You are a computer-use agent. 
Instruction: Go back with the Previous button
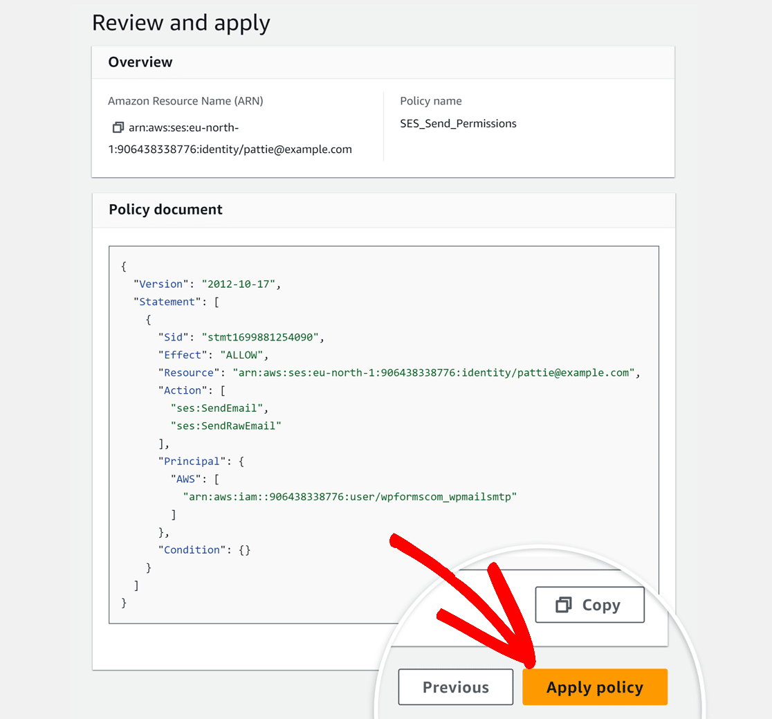[455, 687]
